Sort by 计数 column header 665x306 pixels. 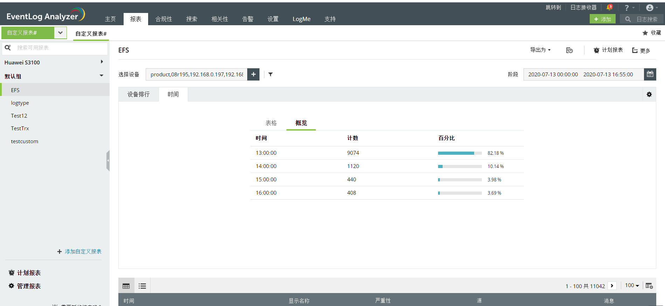[353, 138]
